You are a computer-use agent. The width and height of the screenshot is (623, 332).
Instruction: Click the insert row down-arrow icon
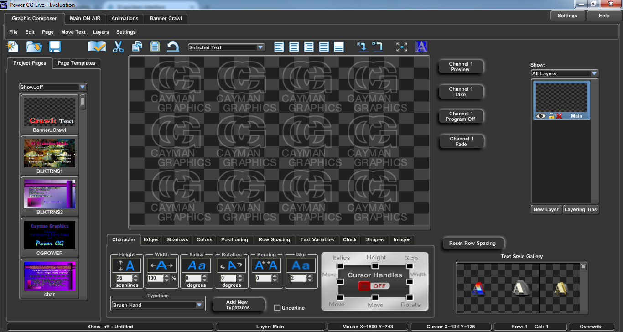tap(362, 47)
